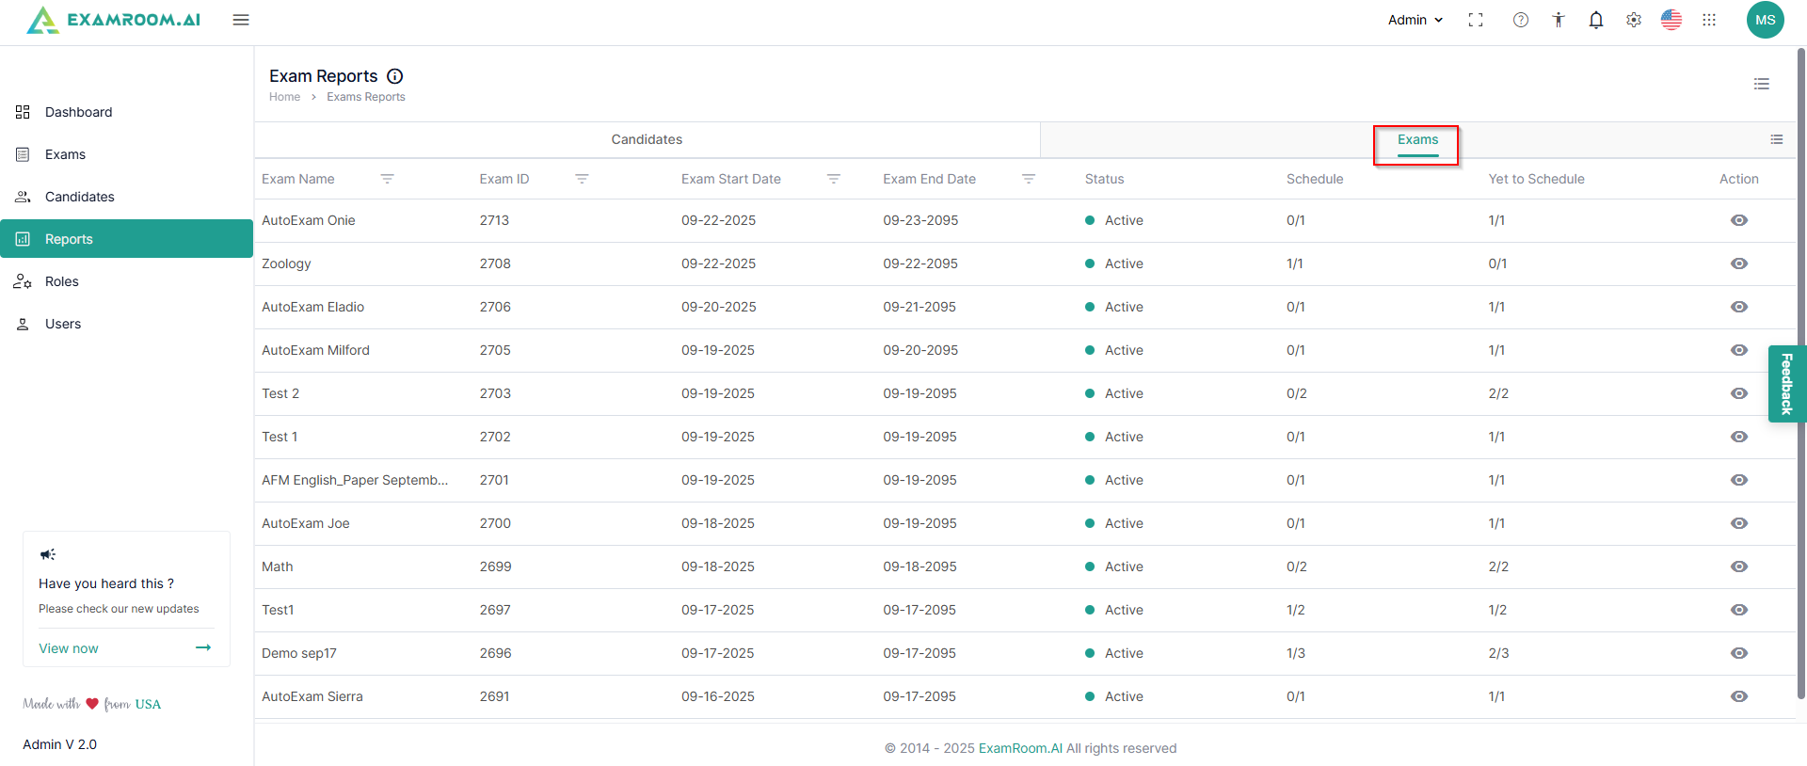This screenshot has width=1807, height=766.
Task: Open Users in the sidebar
Action: 127,324
